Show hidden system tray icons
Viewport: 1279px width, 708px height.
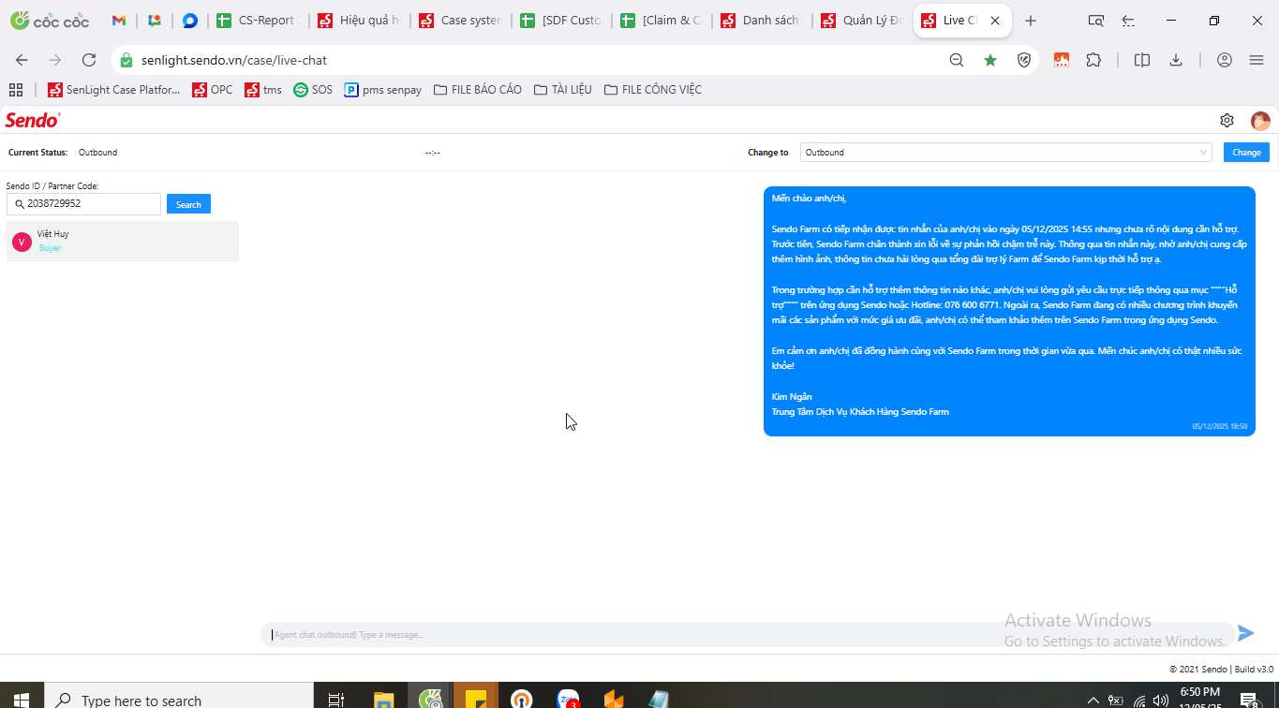click(1093, 700)
